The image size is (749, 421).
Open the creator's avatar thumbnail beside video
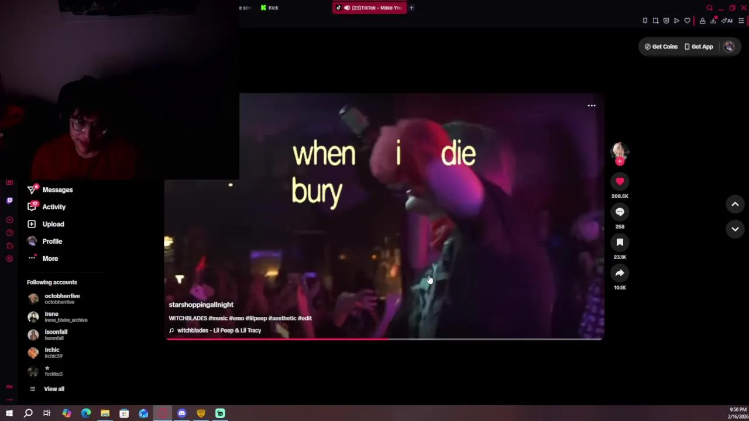click(x=620, y=151)
